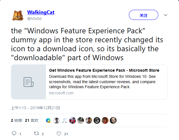The height and width of the screenshot is (140, 179).
Task: Click the second liker avatar in the row
Action: tap(56, 120)
